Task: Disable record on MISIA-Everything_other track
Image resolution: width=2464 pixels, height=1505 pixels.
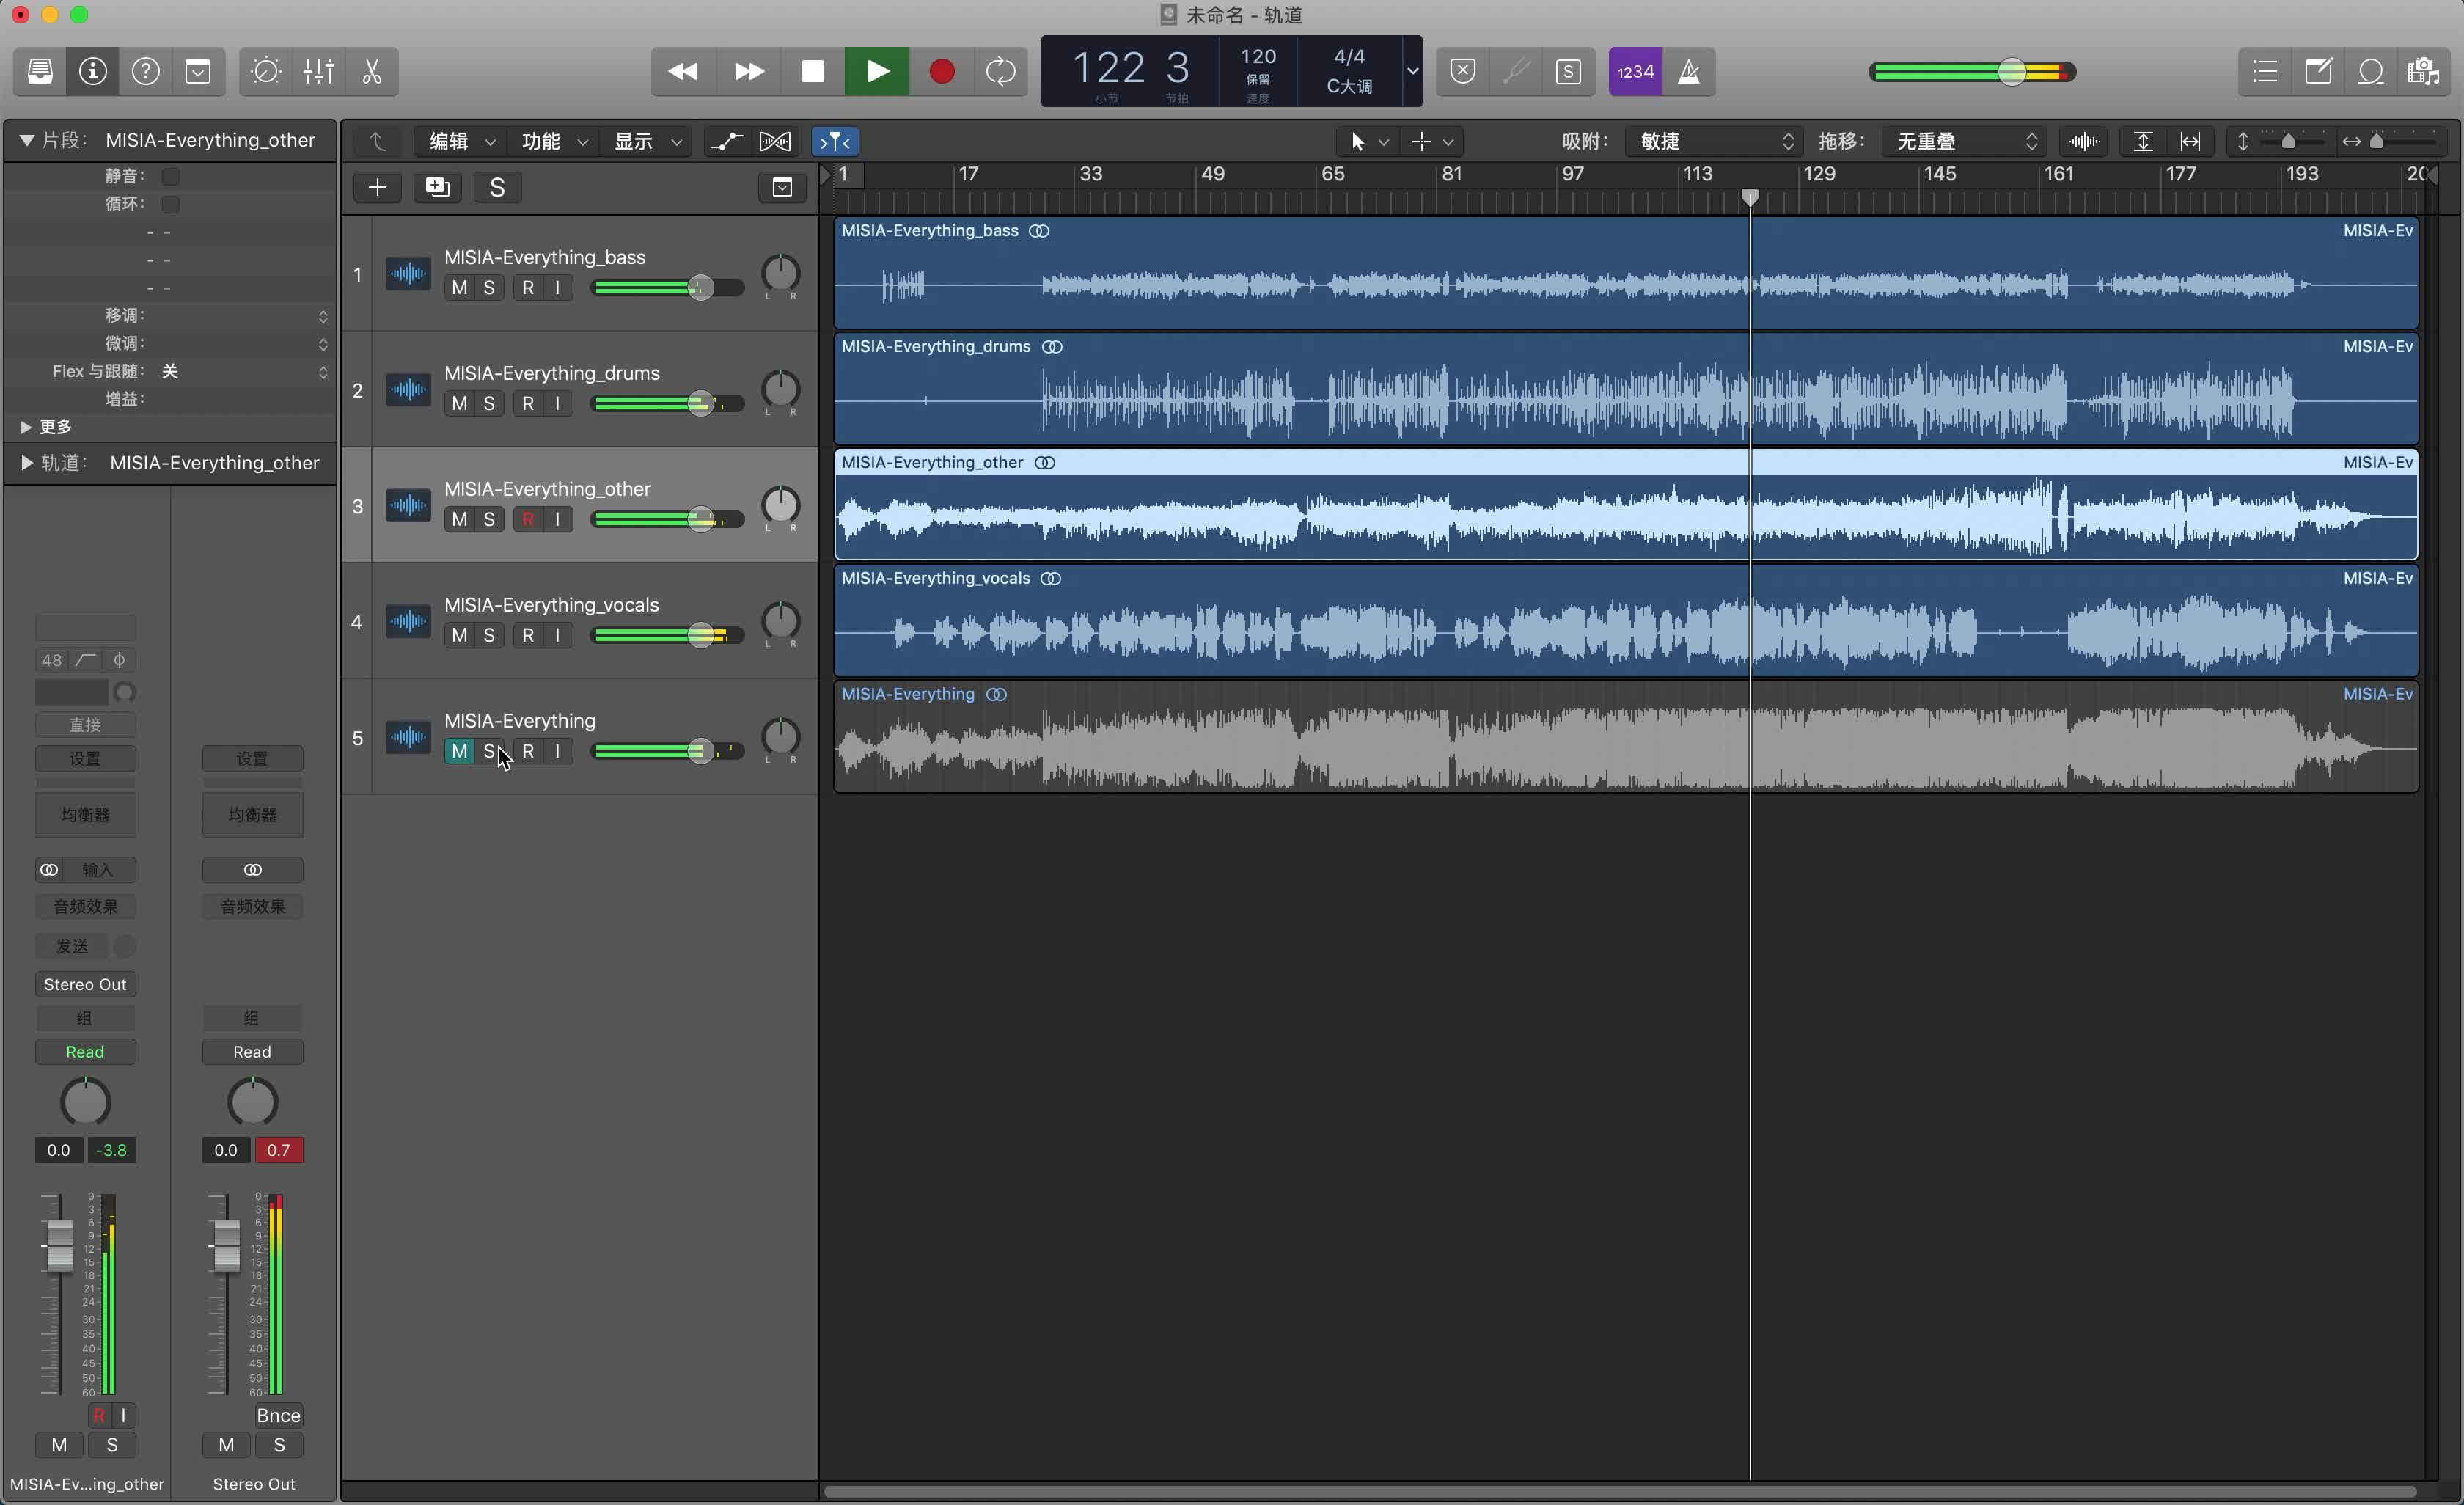Action: 528,520
